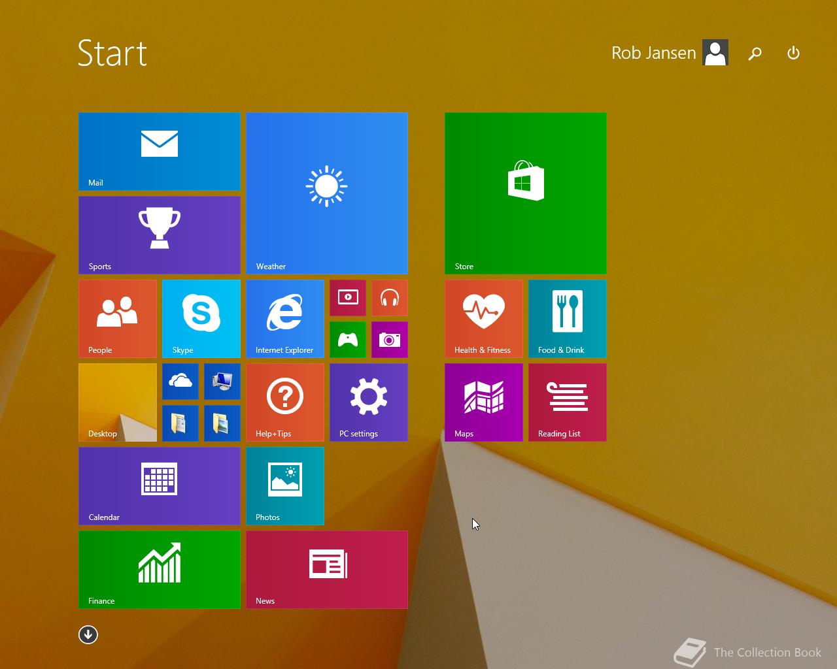
Task: Open the News tile
Action: point(327,570)
